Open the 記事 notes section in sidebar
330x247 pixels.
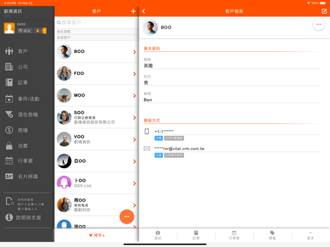(16, 82)
